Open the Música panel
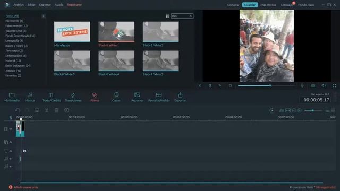Image resolution: width=340 pixels, height=191 pixels. tap(30, 97)
